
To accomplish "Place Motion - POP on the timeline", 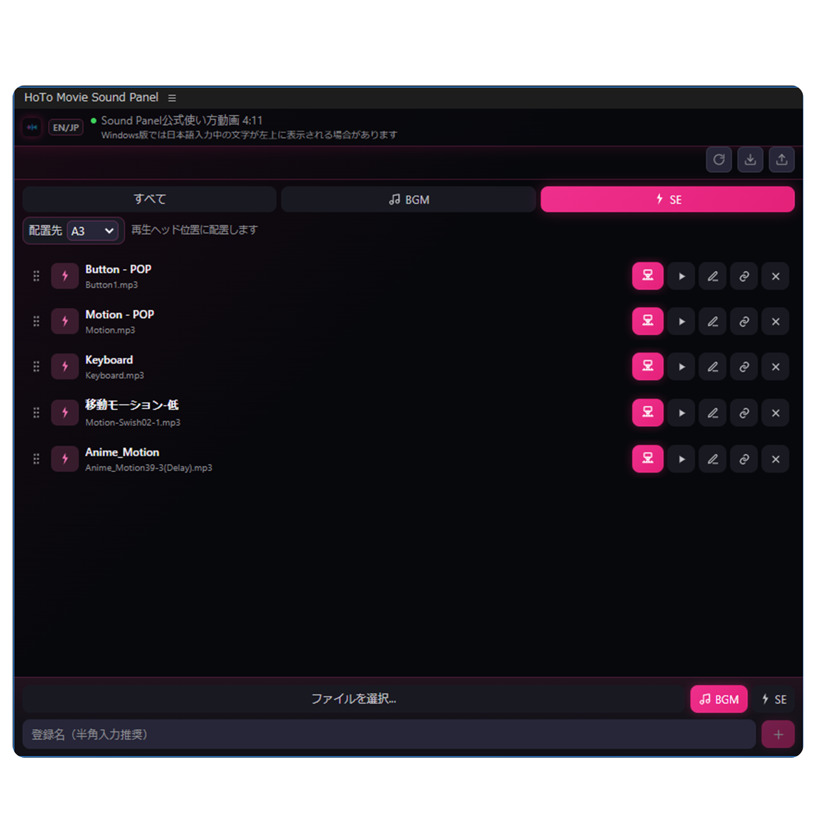I will (647, 321).
